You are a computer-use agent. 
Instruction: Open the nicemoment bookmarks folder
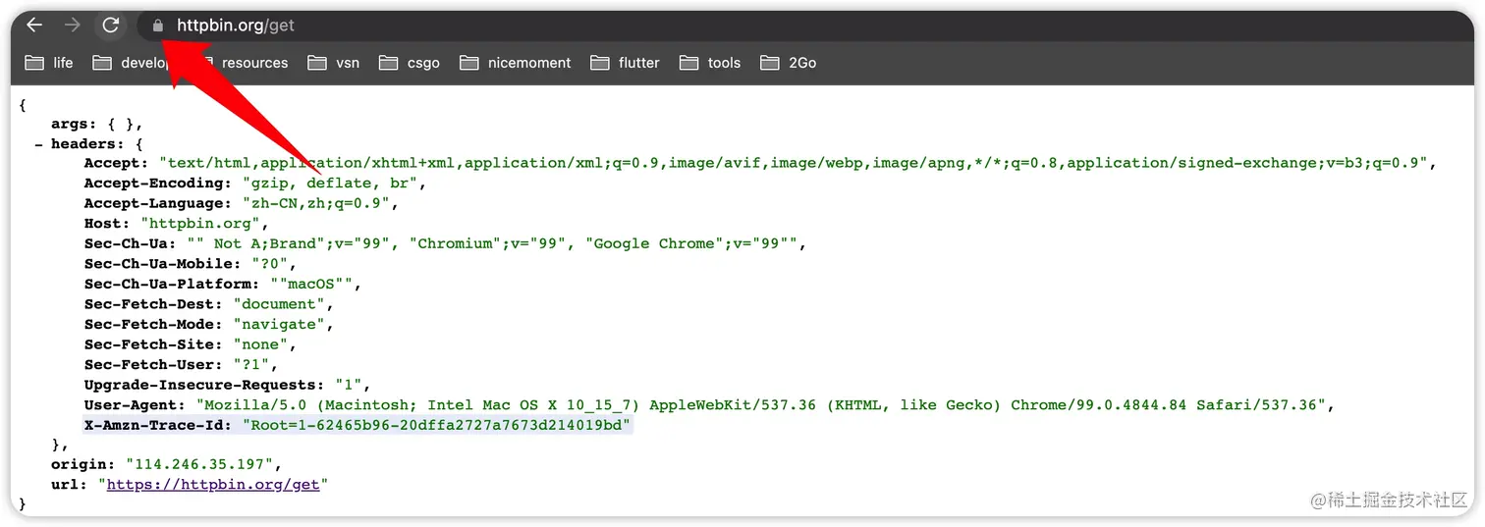[x=516, y=63]
